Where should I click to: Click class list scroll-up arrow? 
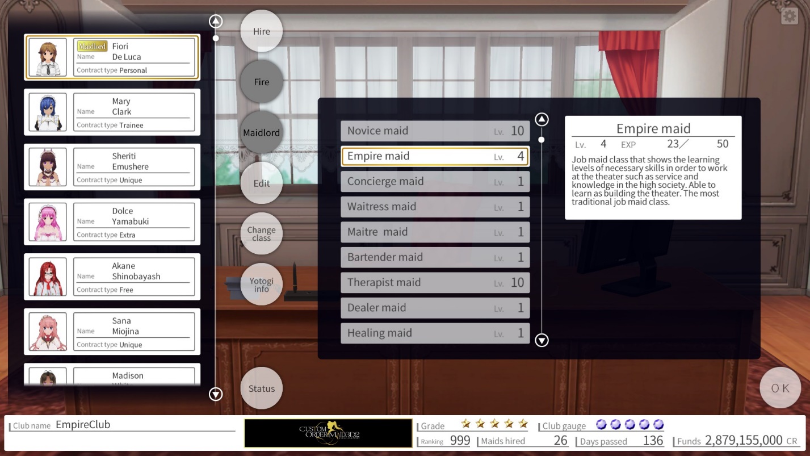point(542,119)
